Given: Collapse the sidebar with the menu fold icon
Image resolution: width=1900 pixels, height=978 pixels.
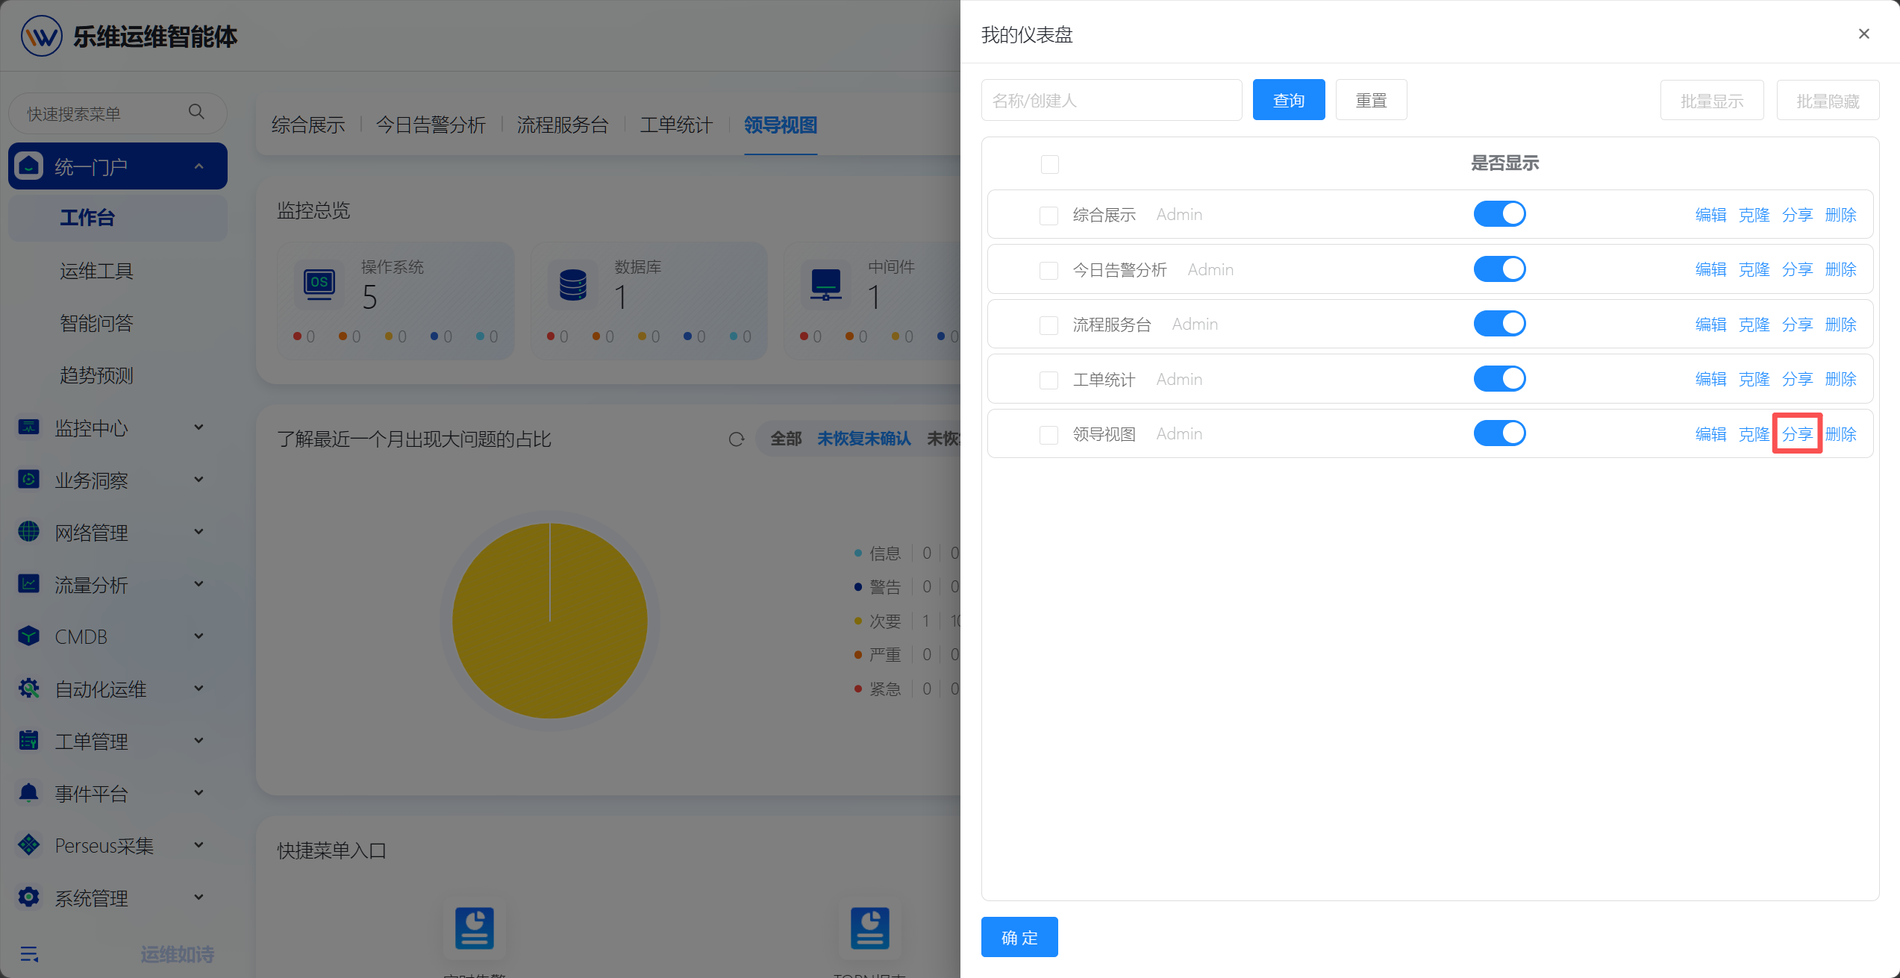Looking at the screenshot, I should 29,954.
